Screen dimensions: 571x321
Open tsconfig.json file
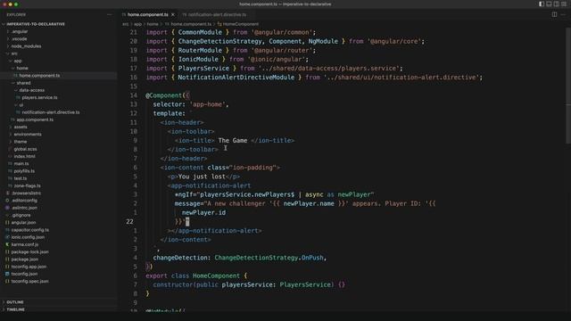(x=24, y=274)
